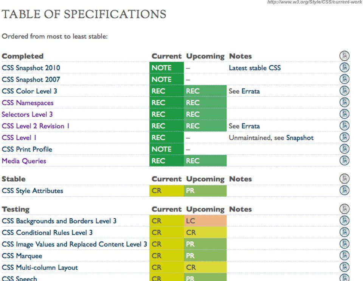Click Errata link in CSS Color Level 3 row
The width and height of the screenshot is (363, 281).
[x=251, y=91]
